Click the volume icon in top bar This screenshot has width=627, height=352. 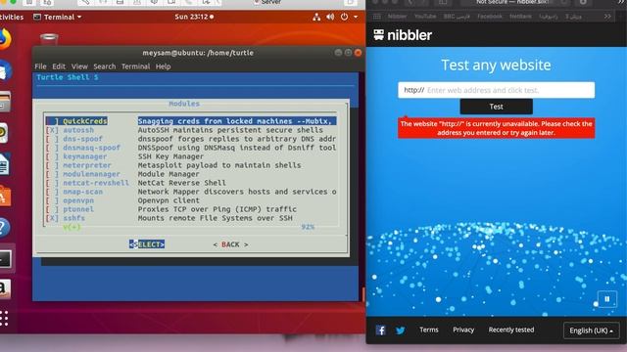[x=330, y=17]
